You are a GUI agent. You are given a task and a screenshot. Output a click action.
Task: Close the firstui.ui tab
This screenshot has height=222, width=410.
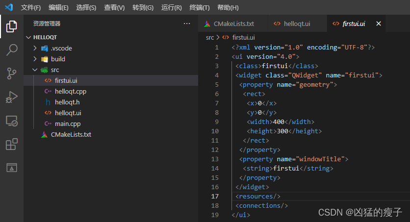(x=378, y=24)
